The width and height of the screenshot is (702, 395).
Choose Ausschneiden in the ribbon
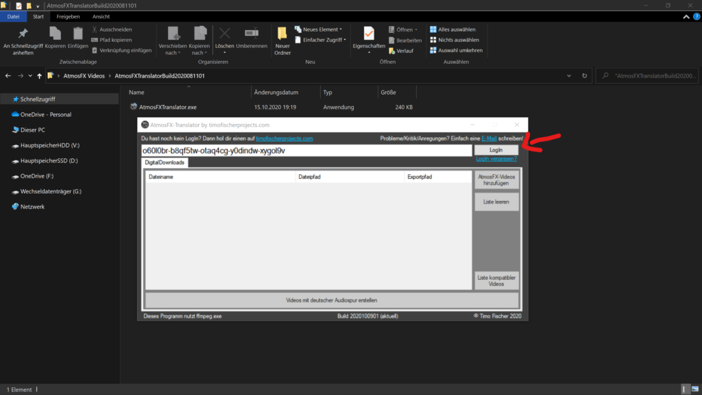[112, 29]
